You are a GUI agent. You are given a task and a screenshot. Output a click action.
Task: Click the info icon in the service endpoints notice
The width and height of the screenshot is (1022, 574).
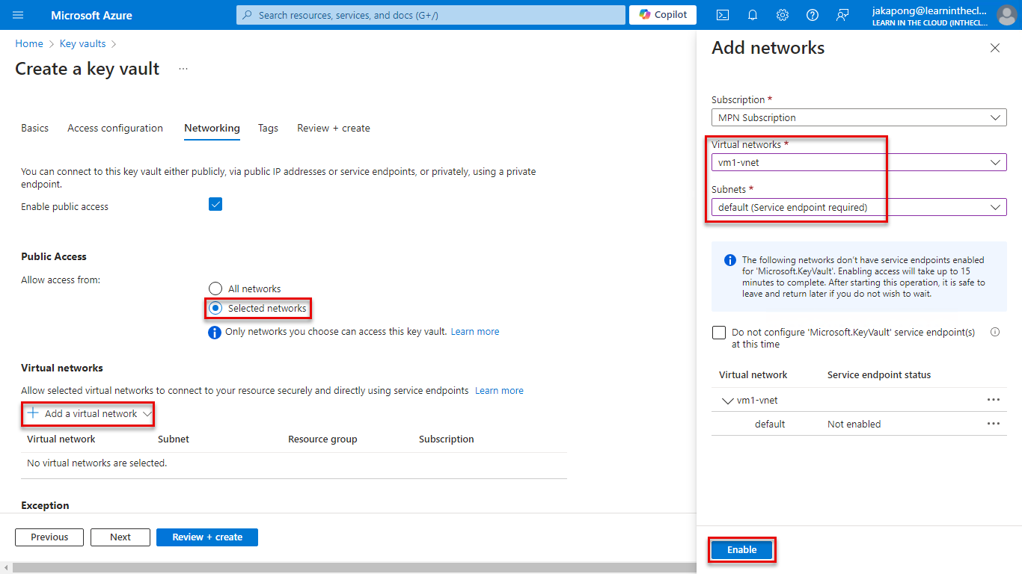730,260
